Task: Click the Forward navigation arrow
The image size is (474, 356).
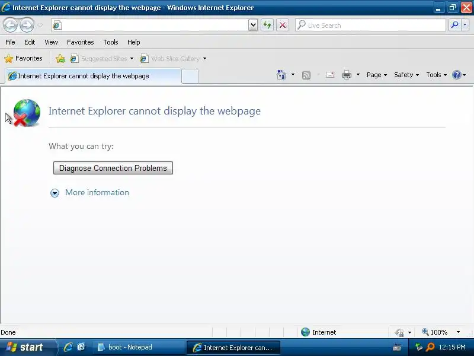Action: (27, 25)
